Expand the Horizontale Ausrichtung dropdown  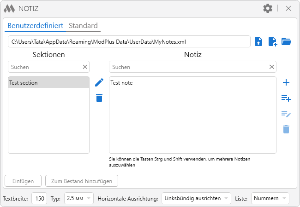pos(196,198)
